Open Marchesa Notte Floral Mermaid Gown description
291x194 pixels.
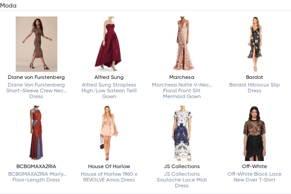182,91
